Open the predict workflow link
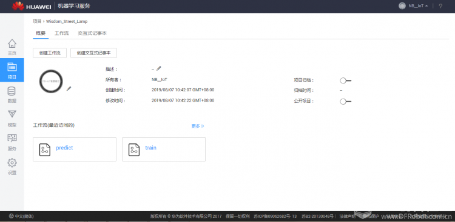 64,148
